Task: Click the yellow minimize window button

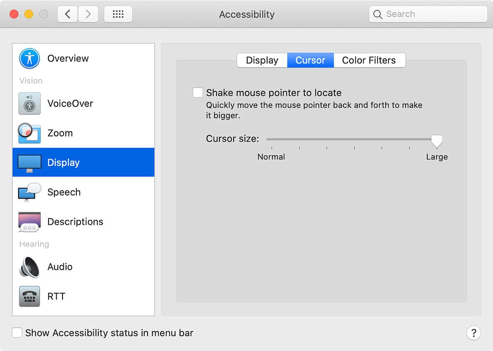Action: coord(29,14)
